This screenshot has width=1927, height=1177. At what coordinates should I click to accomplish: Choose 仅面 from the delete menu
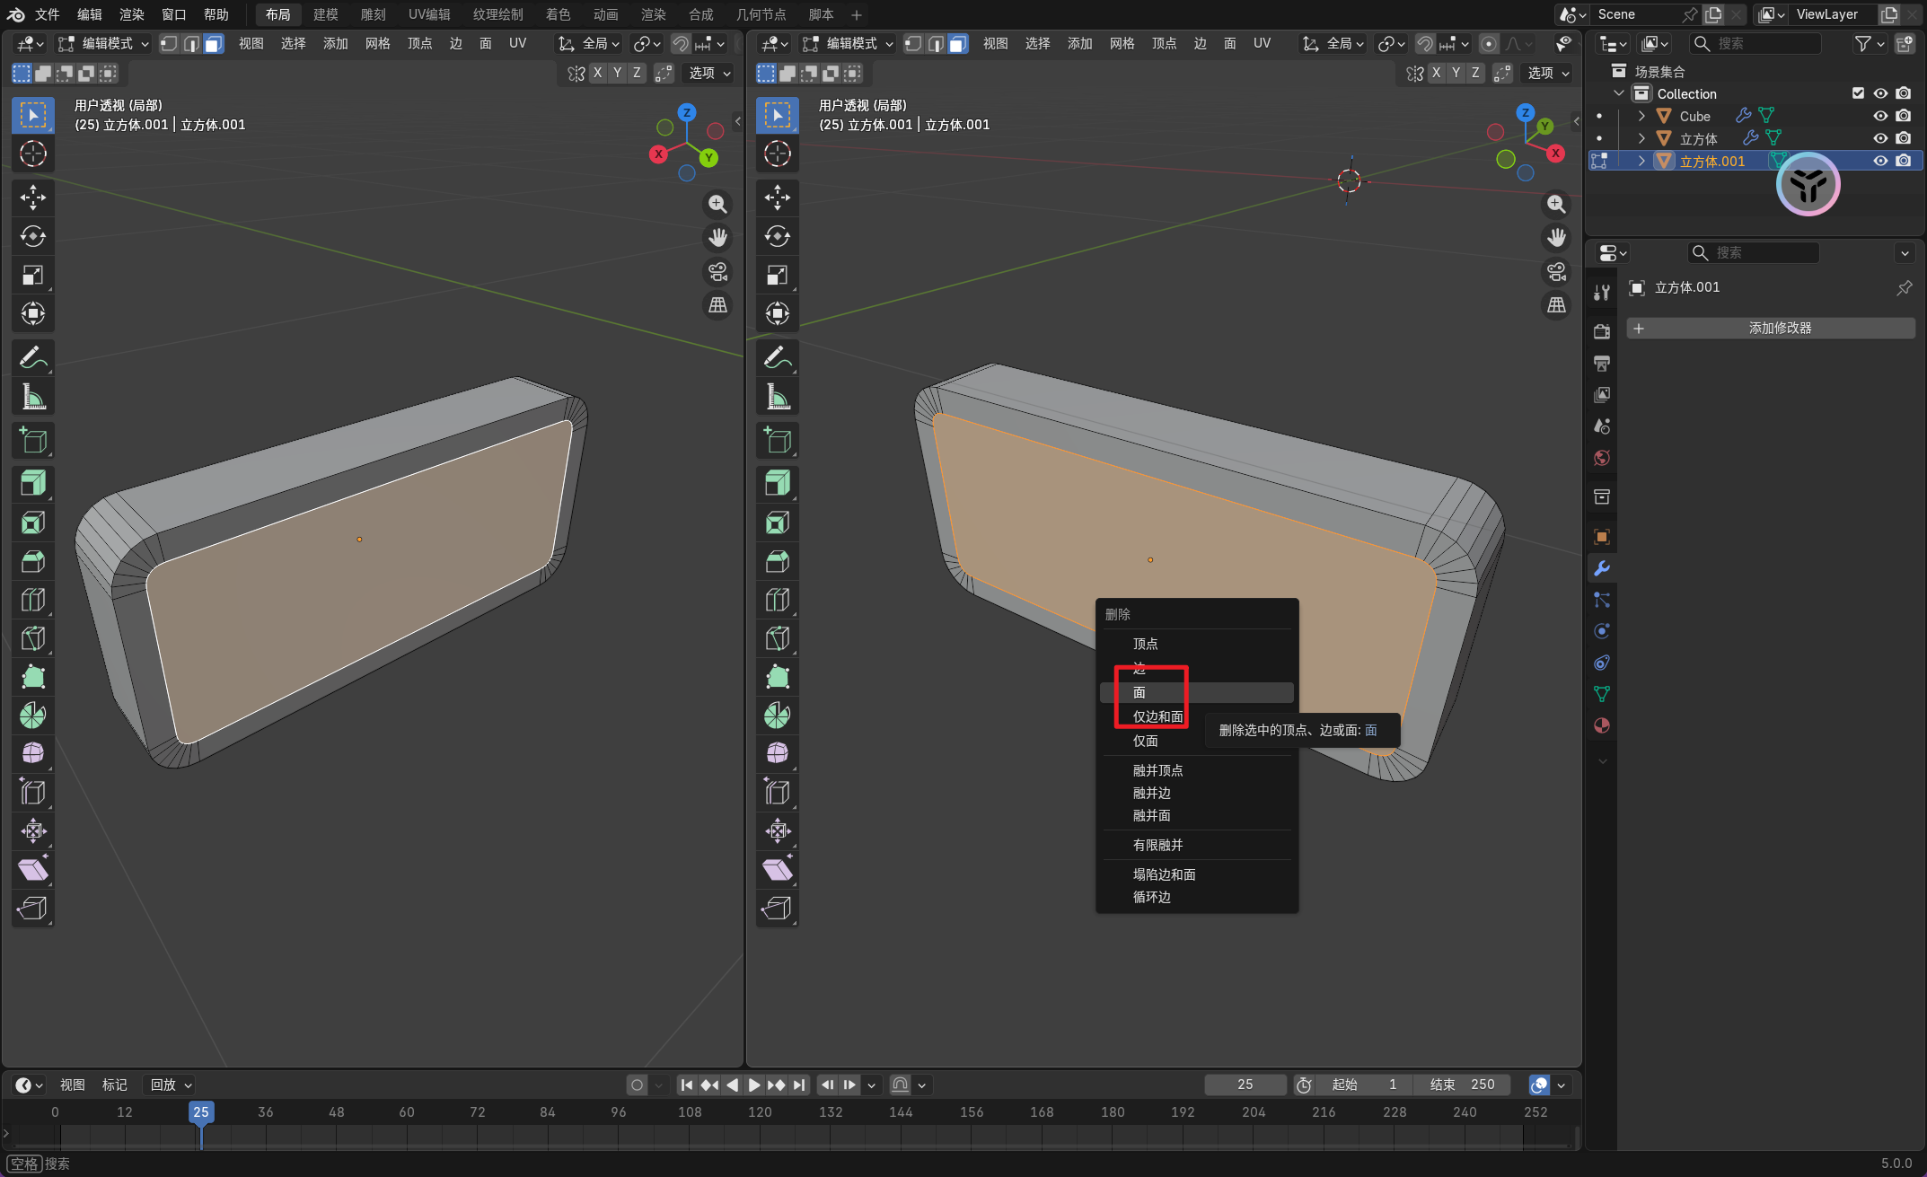pyautogui.click(x=1146, y=741)
